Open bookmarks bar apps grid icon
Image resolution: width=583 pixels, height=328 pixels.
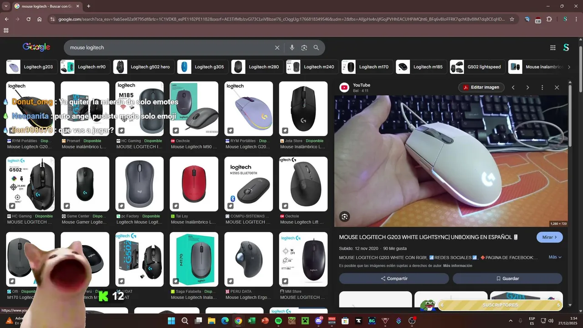point(6,31)
